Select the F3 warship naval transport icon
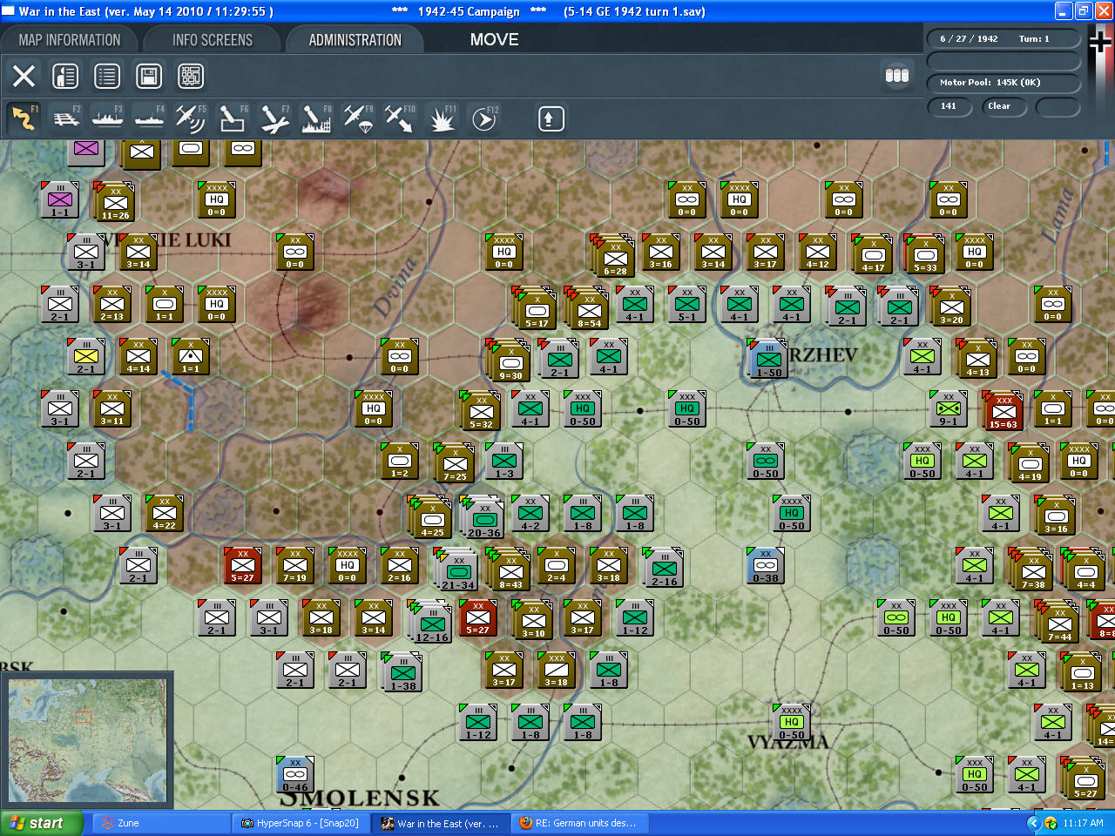 (107, 118)
